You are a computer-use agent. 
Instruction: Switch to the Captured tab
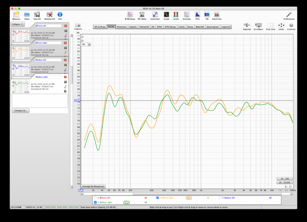pos(226,27)
